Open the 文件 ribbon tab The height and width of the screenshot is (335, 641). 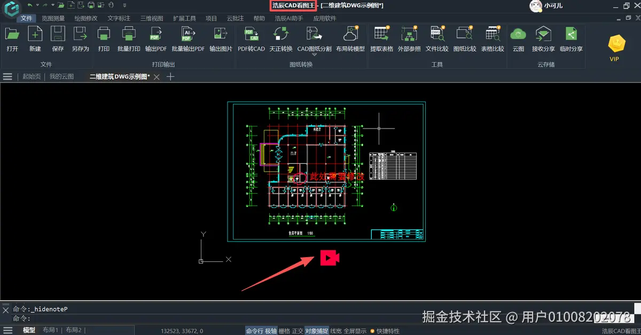(x=27, y=18)
